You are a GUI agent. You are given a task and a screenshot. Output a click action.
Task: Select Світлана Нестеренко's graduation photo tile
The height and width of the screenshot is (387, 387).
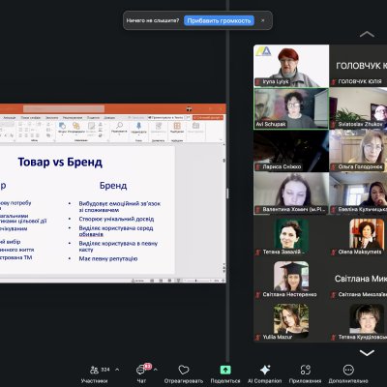(291, 279)
